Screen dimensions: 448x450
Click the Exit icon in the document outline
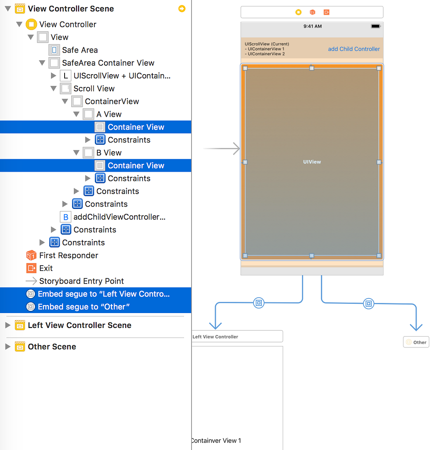click(31, 268)
